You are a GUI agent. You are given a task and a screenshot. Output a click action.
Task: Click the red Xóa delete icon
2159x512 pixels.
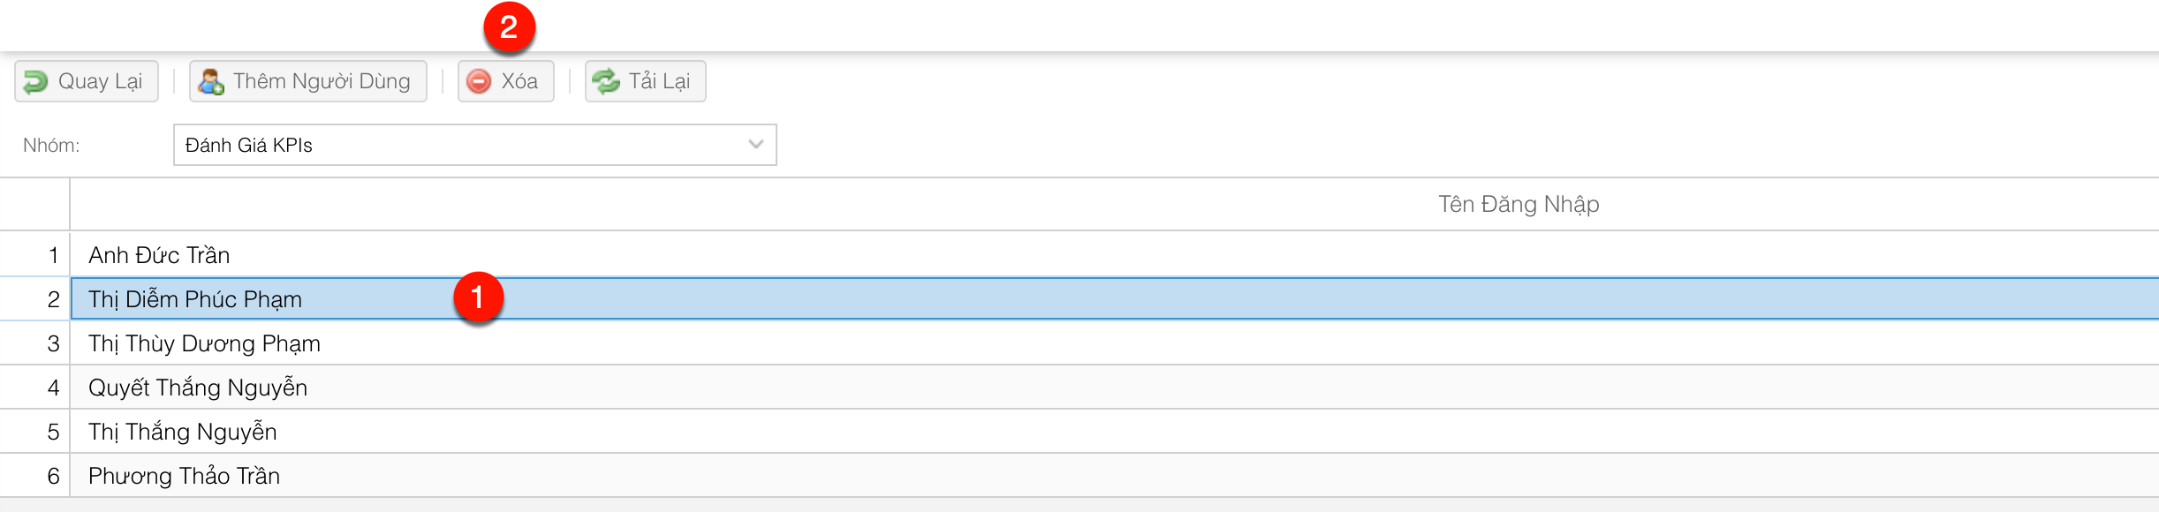(x=479, y=82)
